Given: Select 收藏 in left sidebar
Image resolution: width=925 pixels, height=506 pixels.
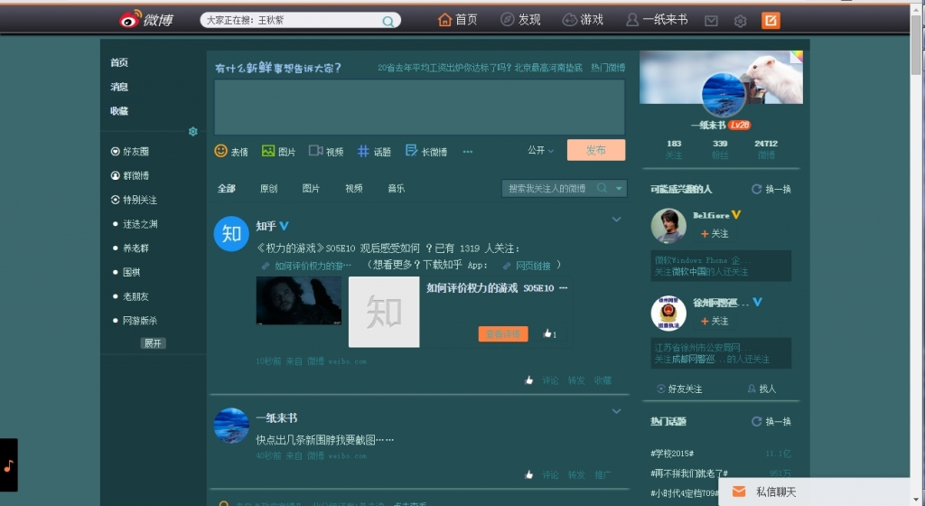Looking at the screenshot, I should pyautogui.click(x=119, y=110).
